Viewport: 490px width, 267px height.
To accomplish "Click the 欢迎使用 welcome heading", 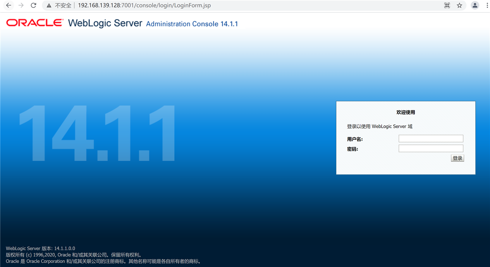I will pyautogui.click(x=406, y=112).
